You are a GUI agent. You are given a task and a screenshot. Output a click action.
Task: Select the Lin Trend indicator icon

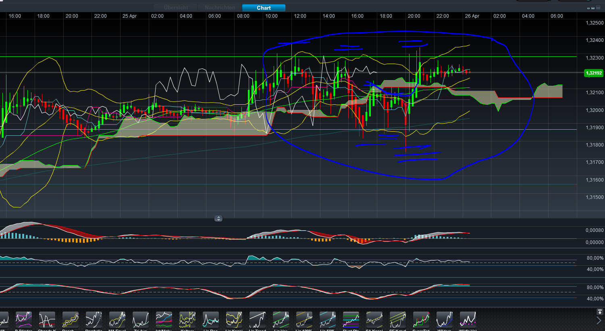pos(257,319)
